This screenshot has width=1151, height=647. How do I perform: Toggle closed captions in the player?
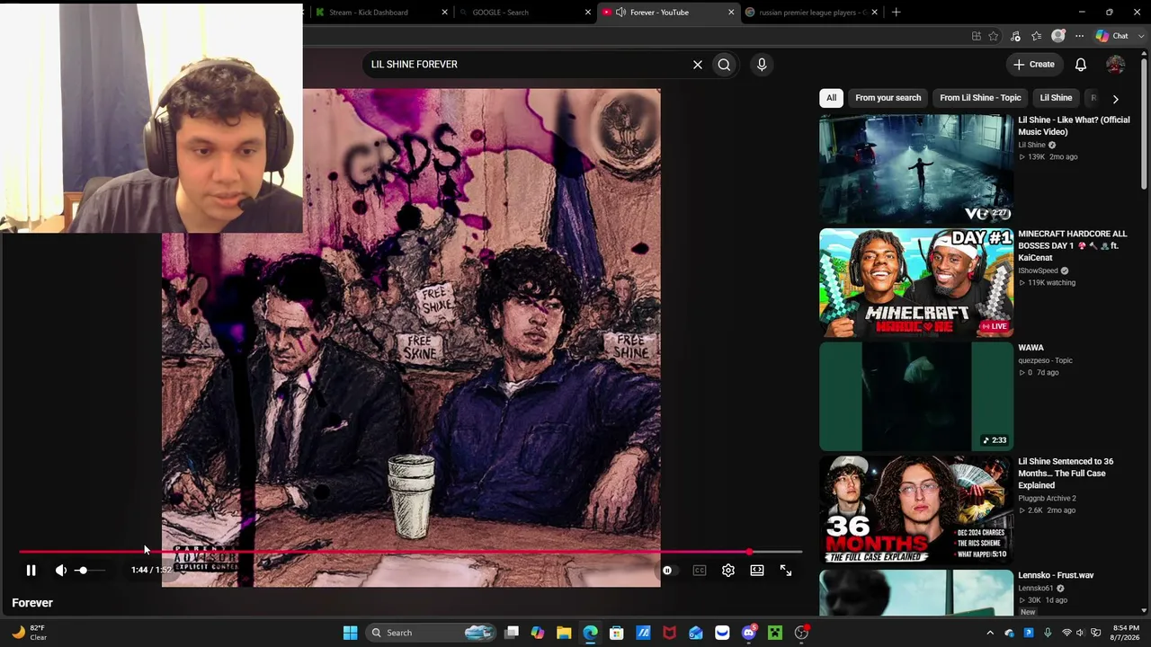[x=700, y=571]
